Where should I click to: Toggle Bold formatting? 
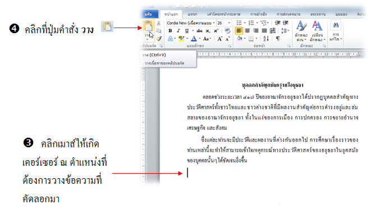[x=170, y=31]
